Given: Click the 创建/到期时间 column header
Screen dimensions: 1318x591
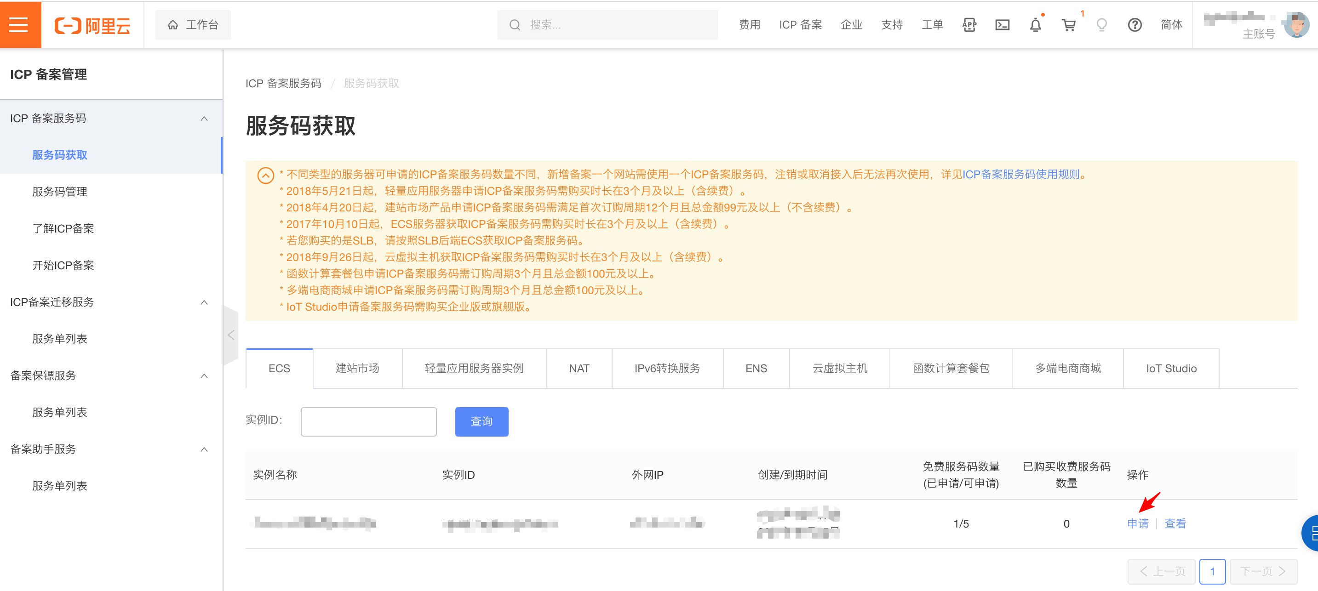Looking at the screenshot, I should [792, 474].
